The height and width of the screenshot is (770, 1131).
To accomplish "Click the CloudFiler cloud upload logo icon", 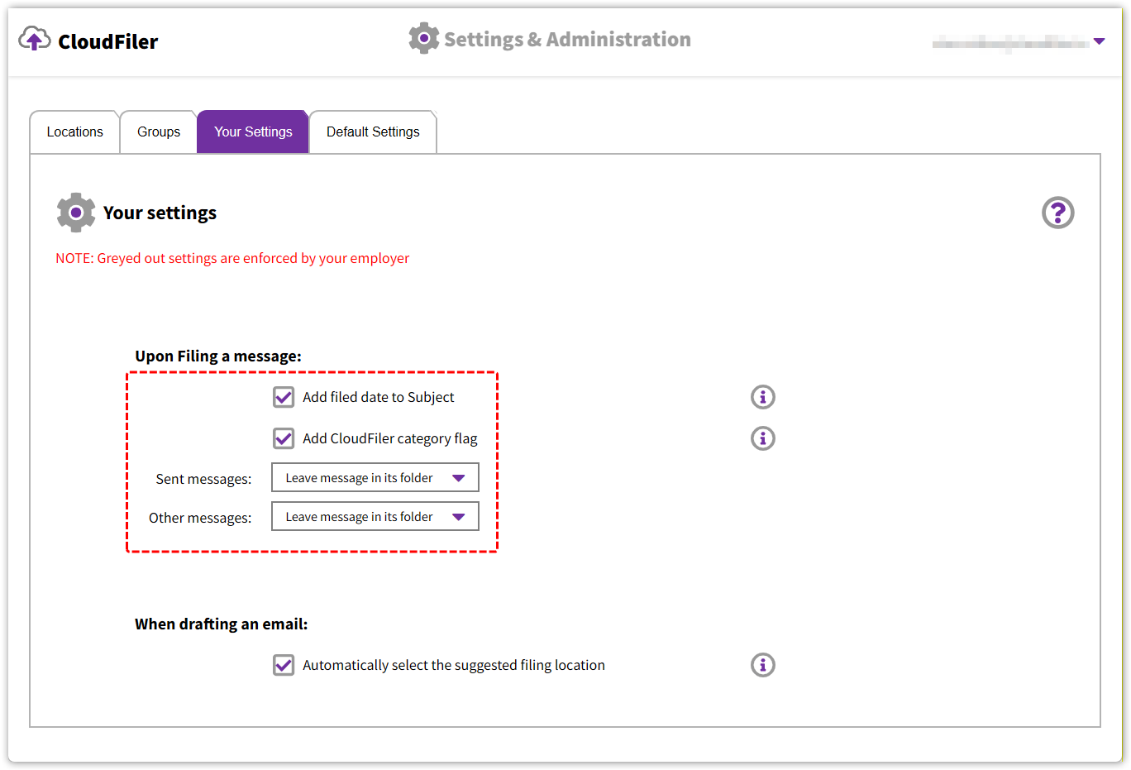I will [x=34, y=39].
